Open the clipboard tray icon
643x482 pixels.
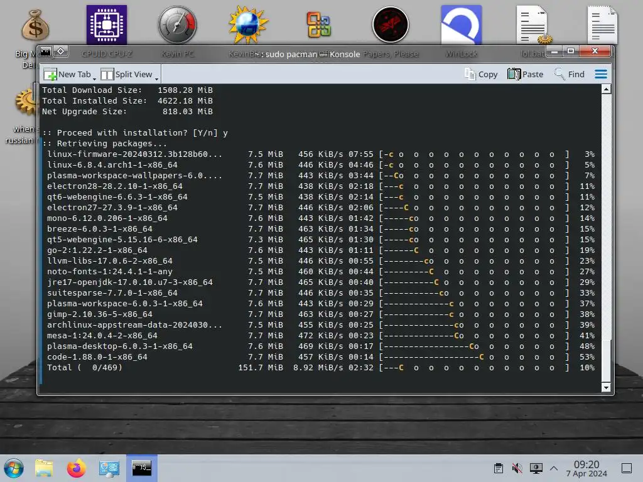[x=499, y=468]
